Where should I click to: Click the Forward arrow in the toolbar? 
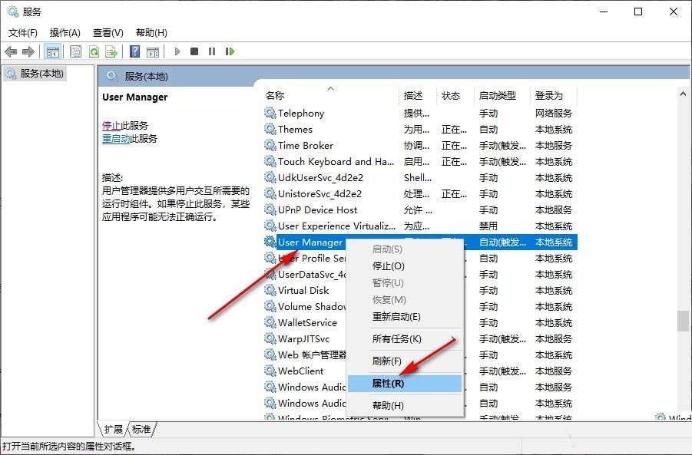click(x=28, y=51)
